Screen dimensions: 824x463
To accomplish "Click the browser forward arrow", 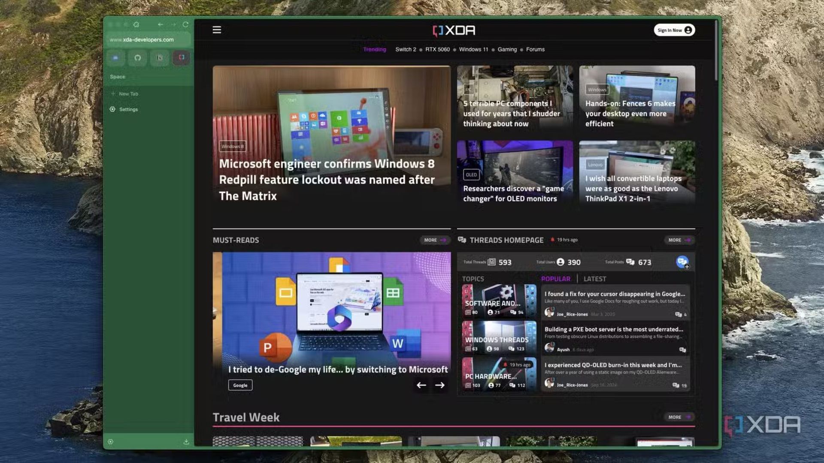I will pyautogui.click(x=173, y=25).
